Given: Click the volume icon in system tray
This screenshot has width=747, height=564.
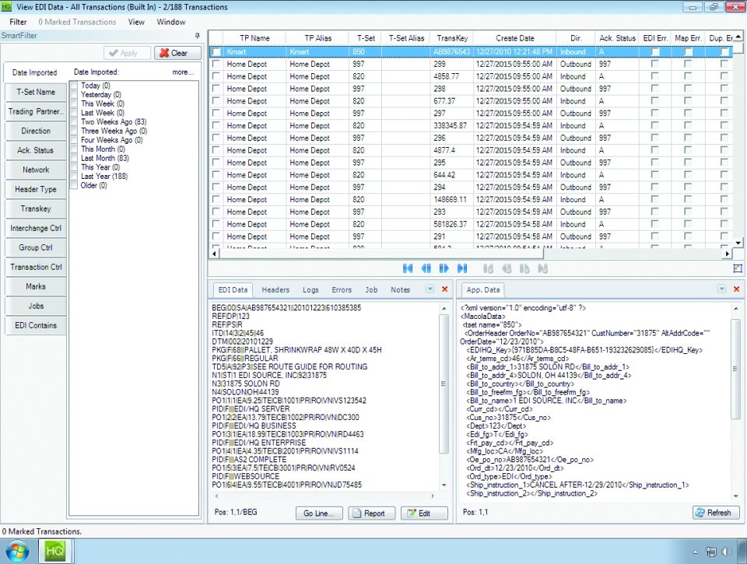Looking at the screenshot, I should tap(727, 552).
